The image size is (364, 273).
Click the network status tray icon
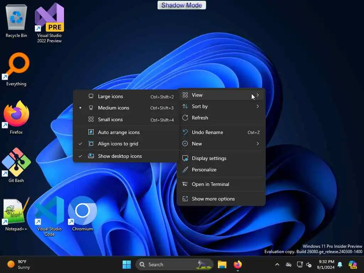point(300,264)
